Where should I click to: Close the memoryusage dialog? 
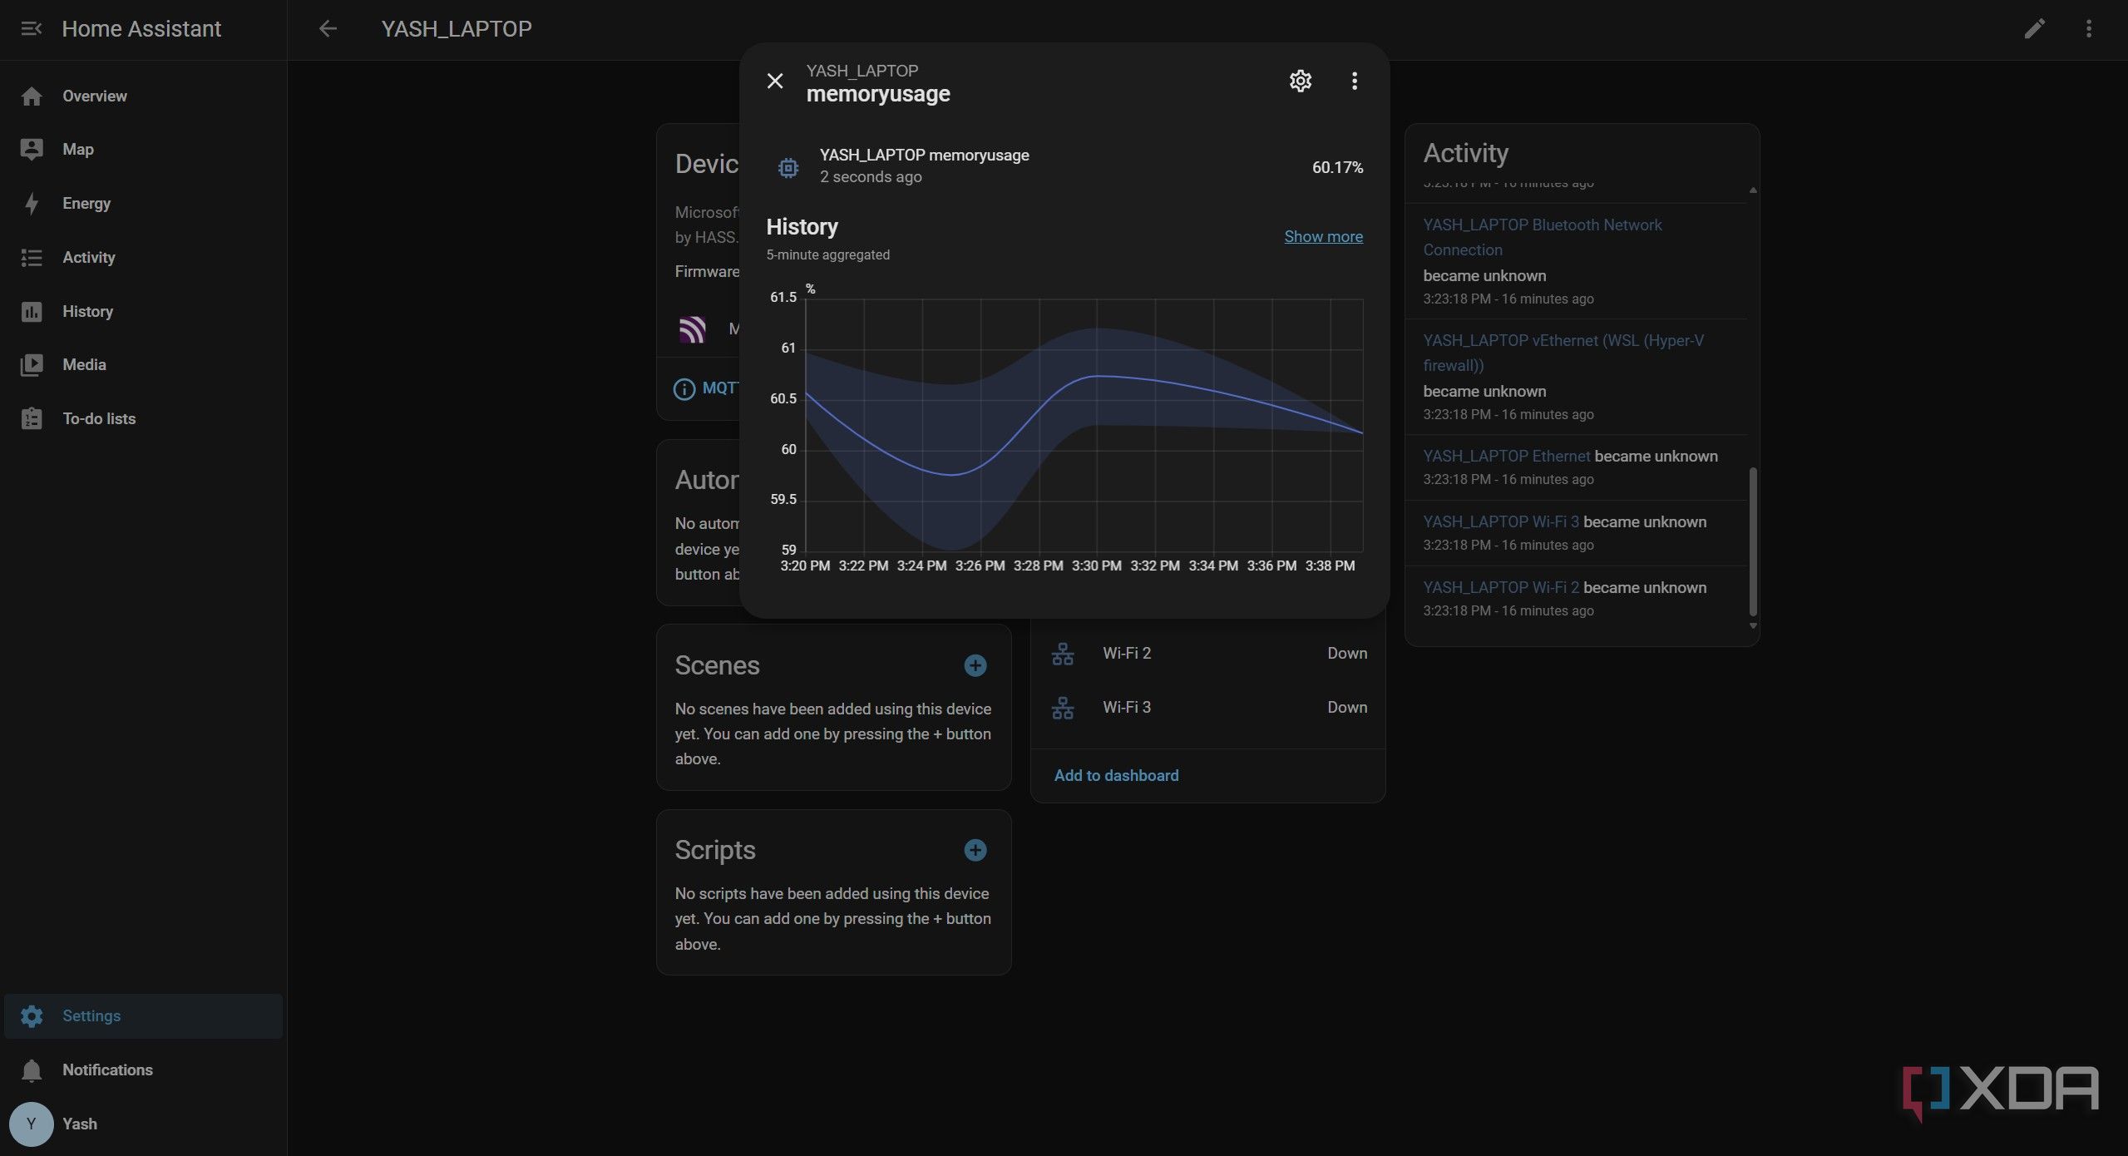click(x=775, y=82)
